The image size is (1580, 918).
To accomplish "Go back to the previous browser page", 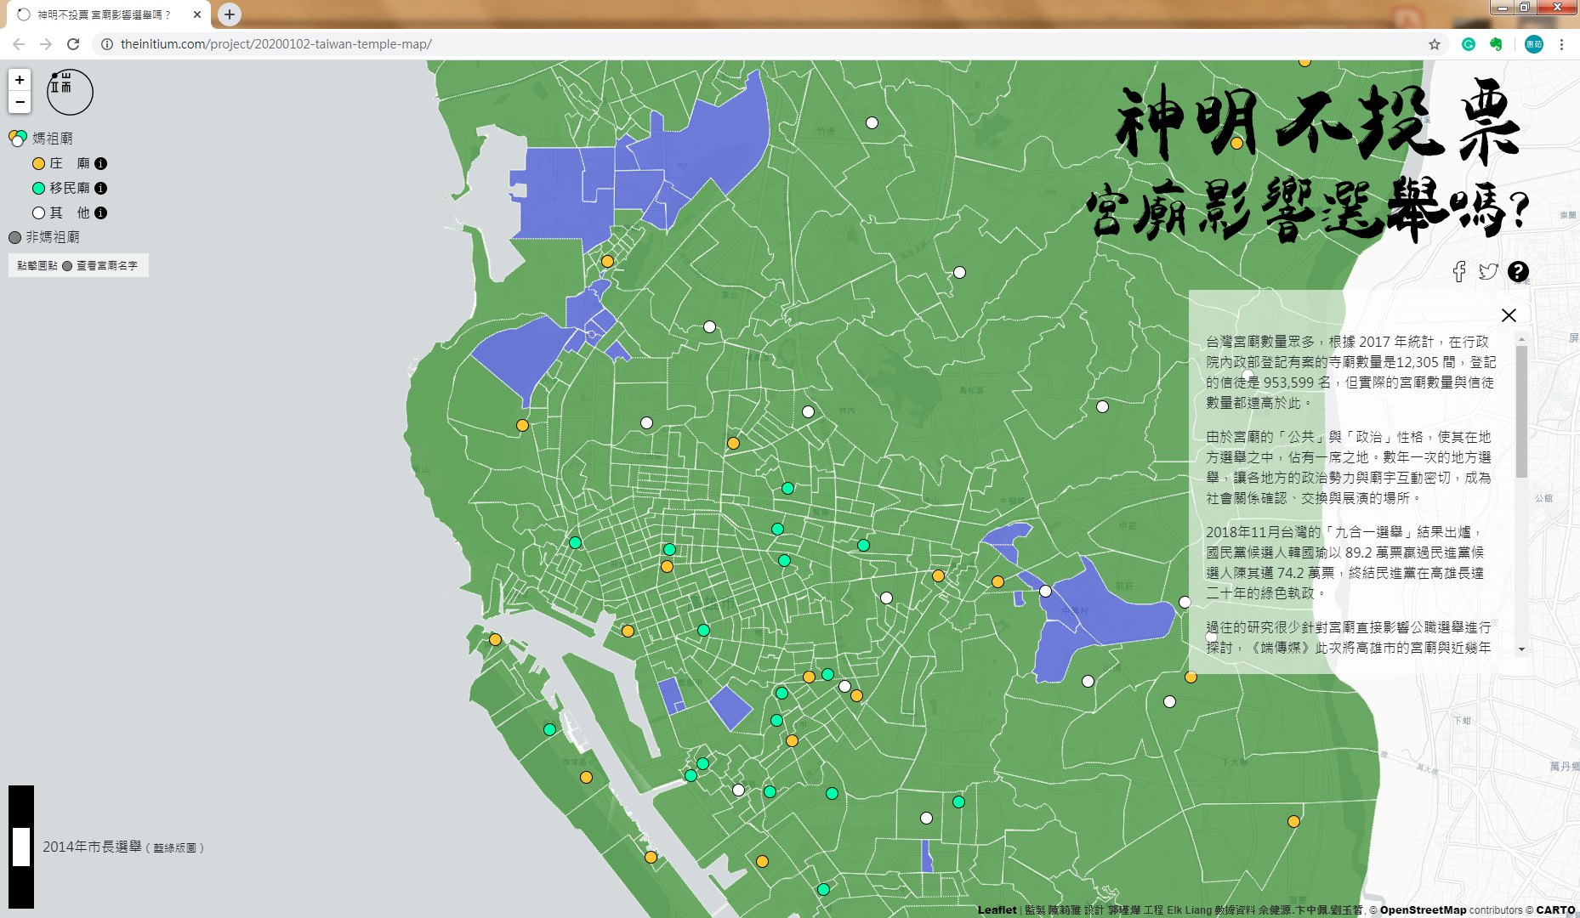I will (x=19, y=44).
